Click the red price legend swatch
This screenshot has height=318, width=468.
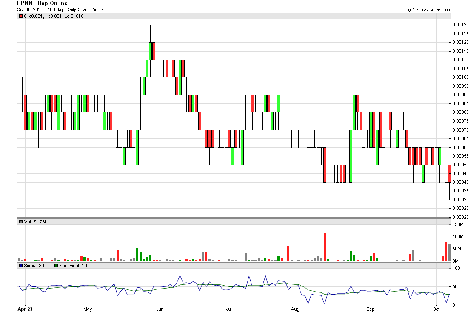21,17
